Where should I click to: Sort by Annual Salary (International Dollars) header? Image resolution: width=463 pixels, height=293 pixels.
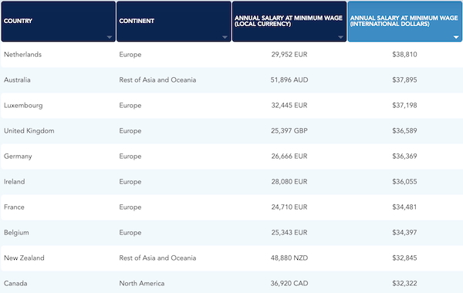pyautogui.click(x=405, y=22)
